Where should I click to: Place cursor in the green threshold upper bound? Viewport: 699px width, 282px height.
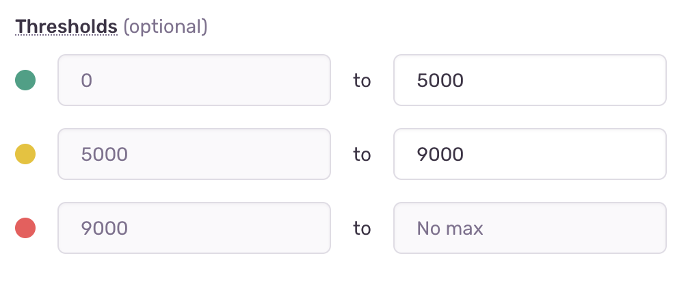coord(529,81)
